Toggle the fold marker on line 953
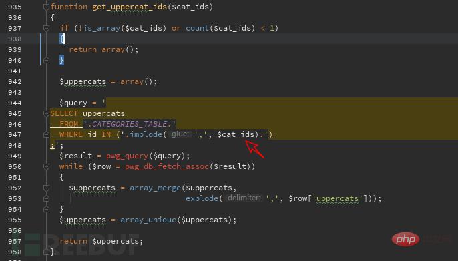This screenshot has height=261, width=458. click(x=46, y=198)
